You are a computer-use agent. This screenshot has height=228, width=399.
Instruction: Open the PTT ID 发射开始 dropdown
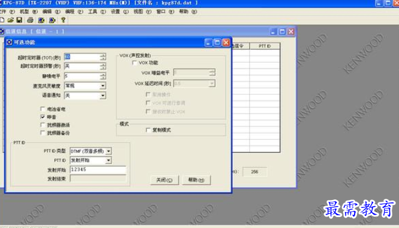[109, 161]
